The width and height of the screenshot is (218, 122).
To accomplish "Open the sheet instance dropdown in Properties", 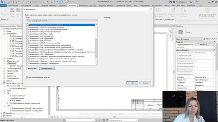I will 189,39.
